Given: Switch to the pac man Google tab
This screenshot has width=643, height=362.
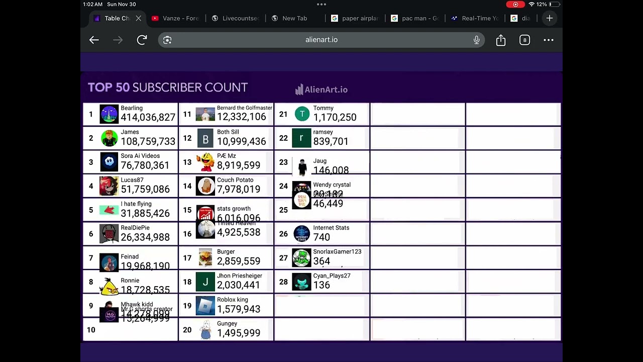Looking at the screenshot, I should 415,18.
